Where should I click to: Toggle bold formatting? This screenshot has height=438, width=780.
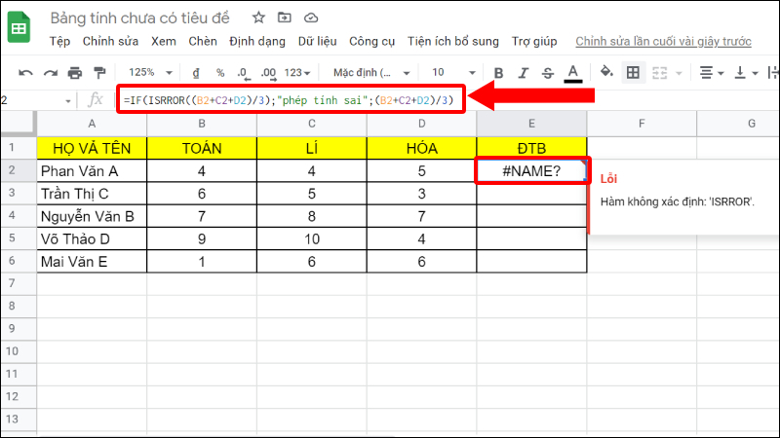pyautogui.click(x=498, y=73)
